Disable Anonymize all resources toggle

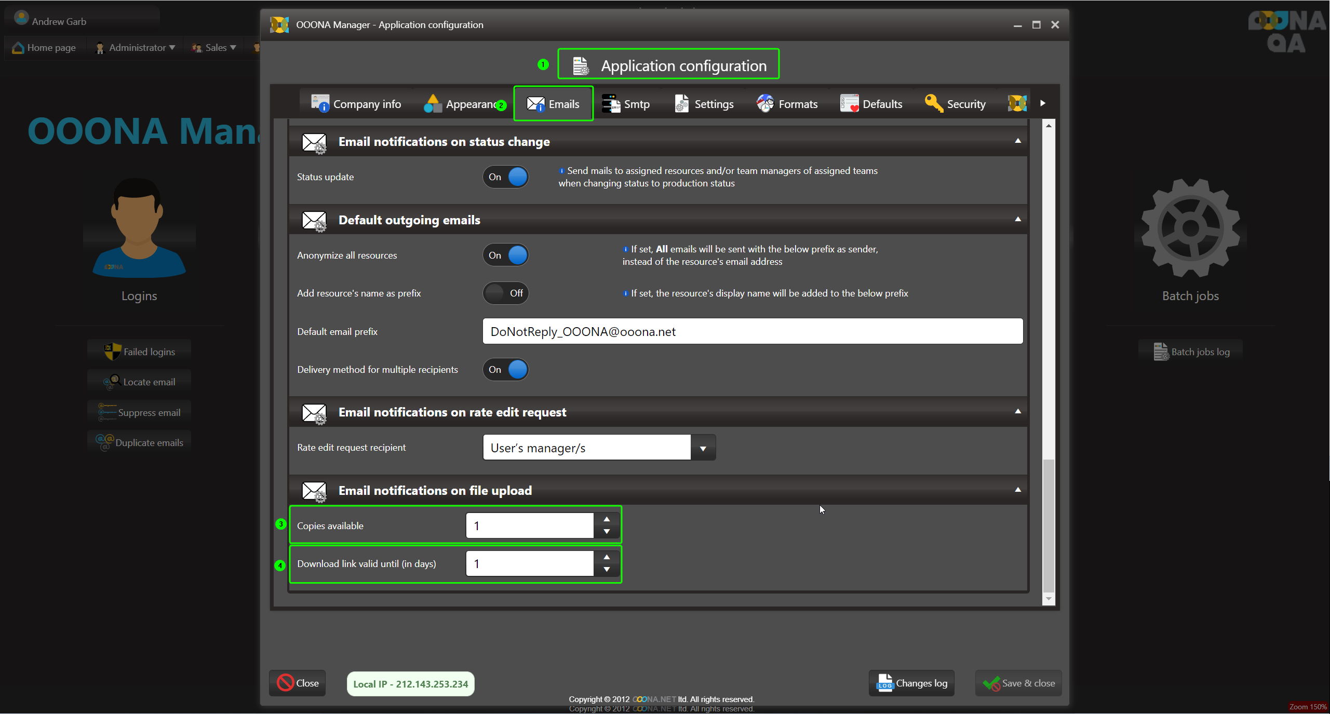point(505,255)
